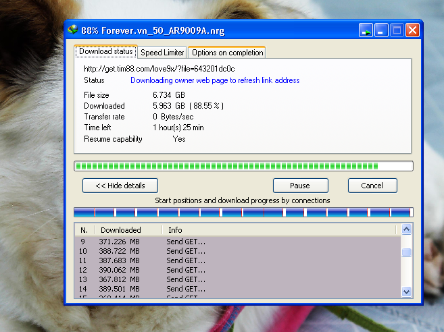Cancel the download
This screenshot has height=332, width=444.
[372, 186]
